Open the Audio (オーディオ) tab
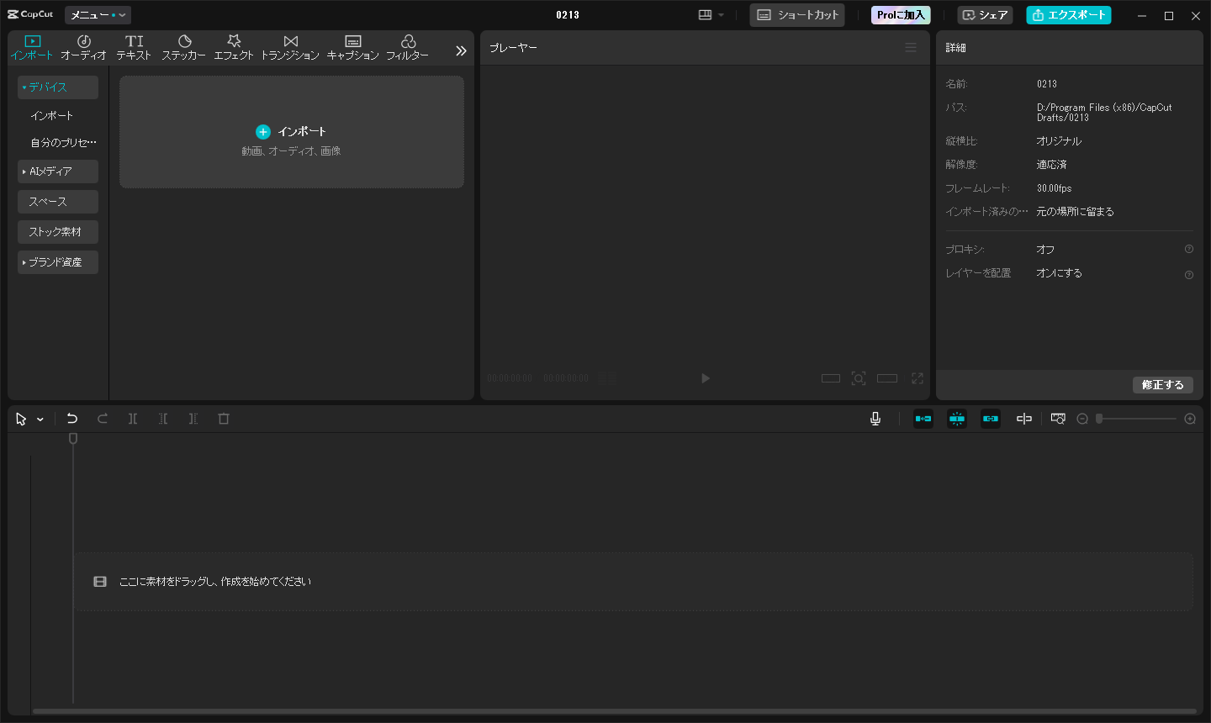The width and height of the screenshot is (1211, 723). [x=83, y=47]
